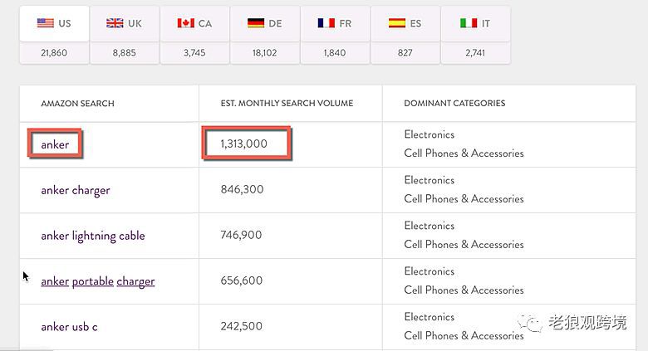The width and height of the screenshot is (648, 351).
Task: Click the Italy flag icon
Action: coord(469,23)
